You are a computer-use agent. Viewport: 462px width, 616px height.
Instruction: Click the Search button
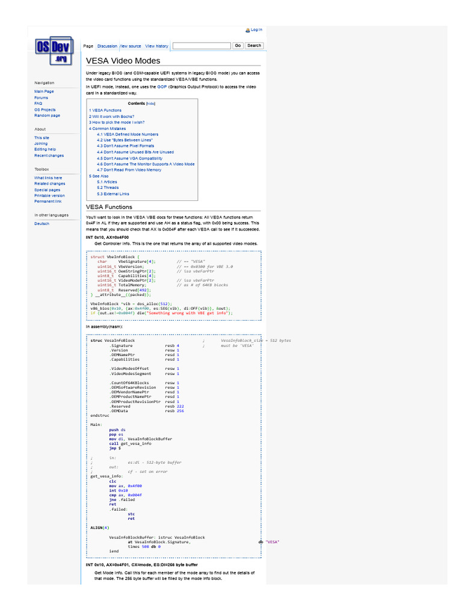click(254, 46)
